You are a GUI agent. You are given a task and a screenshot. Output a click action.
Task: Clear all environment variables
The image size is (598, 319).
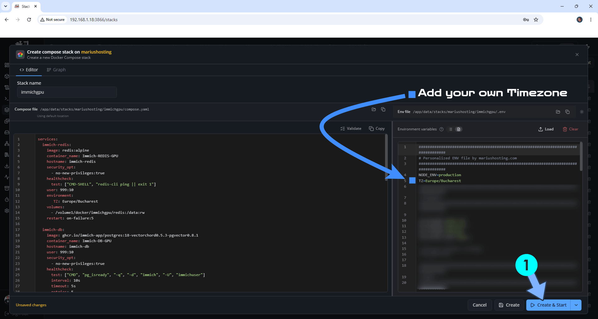tap(570, 129)
